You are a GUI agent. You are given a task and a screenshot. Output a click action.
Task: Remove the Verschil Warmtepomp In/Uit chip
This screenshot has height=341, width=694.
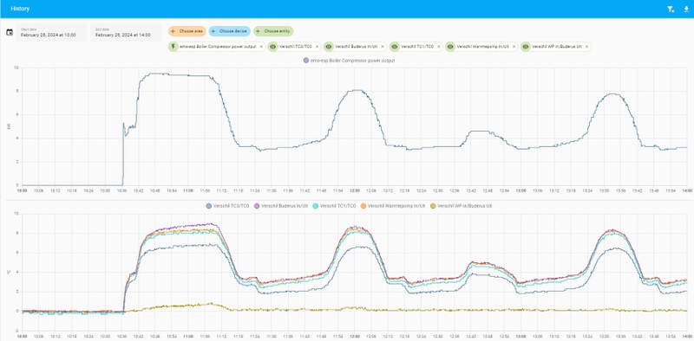click(x=514, y=47)
